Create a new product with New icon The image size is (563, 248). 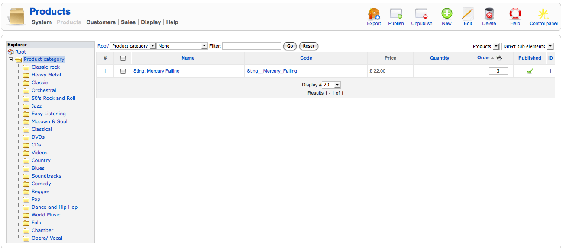click(x=447, y=14)
